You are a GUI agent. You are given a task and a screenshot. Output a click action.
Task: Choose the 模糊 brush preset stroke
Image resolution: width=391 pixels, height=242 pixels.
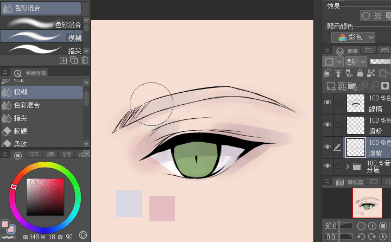click(41, 37)
